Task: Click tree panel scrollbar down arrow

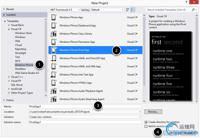Action: (46, 96)
